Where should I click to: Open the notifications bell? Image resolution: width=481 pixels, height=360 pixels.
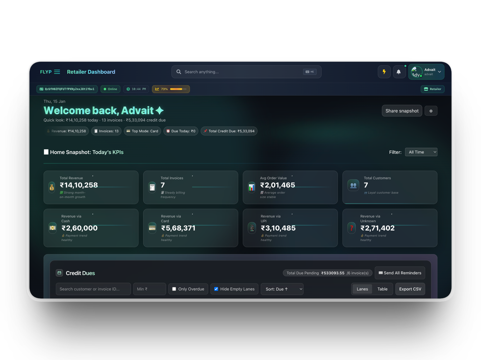[x=399, y=72]
